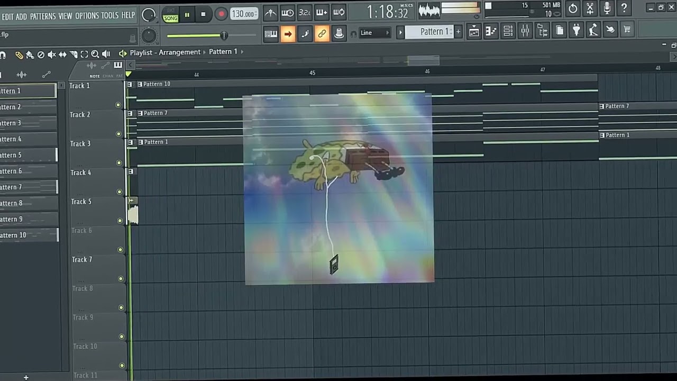Collapse Track 4 content toggle

click(x=130, y=171)
